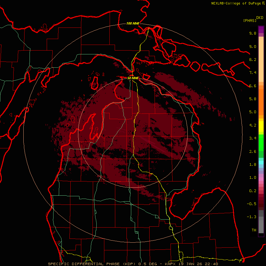Select the 1.0 scale label
The image size is (266, 266).
pyautogui.click(x=253, y=178)
